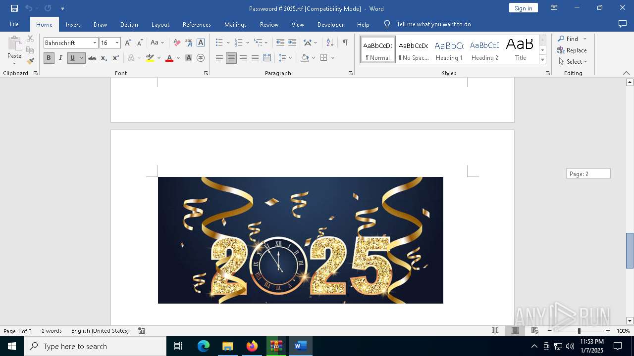Sort the selected text alphabetically
Viewport: 634px width, 356px height.
click(330, 43)
